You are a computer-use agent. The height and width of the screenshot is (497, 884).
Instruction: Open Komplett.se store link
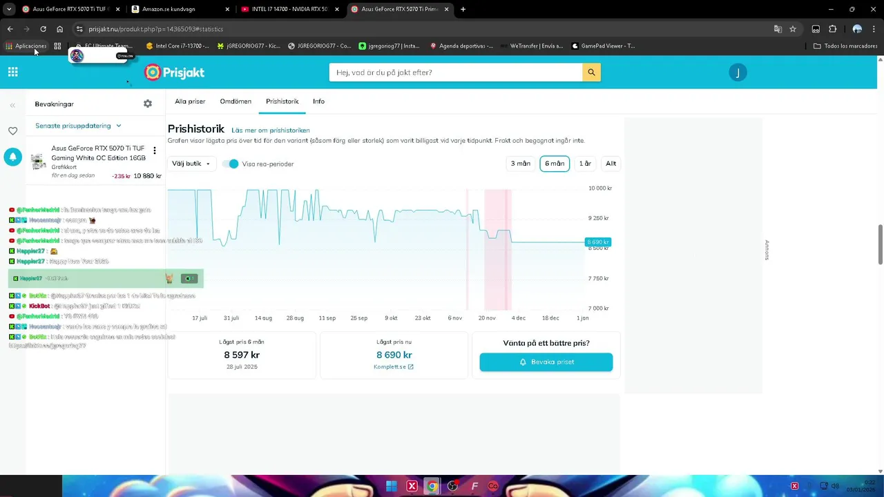point(394,367)
